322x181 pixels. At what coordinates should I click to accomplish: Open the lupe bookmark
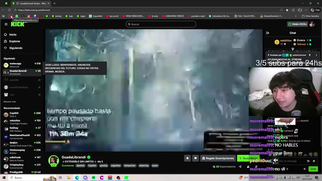pos(69,16)
